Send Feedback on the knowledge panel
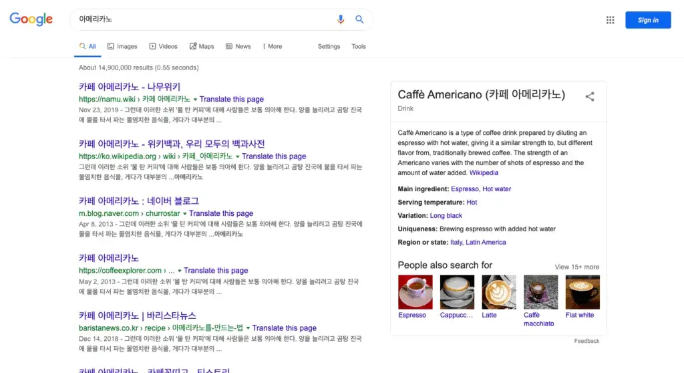This screenshot has width=684, height=373. point(586,341)
